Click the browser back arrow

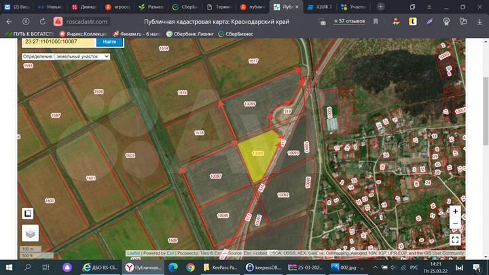point(9,21)
